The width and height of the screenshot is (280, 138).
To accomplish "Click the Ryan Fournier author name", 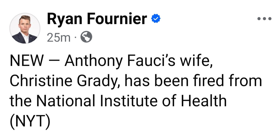I will 97,19.
